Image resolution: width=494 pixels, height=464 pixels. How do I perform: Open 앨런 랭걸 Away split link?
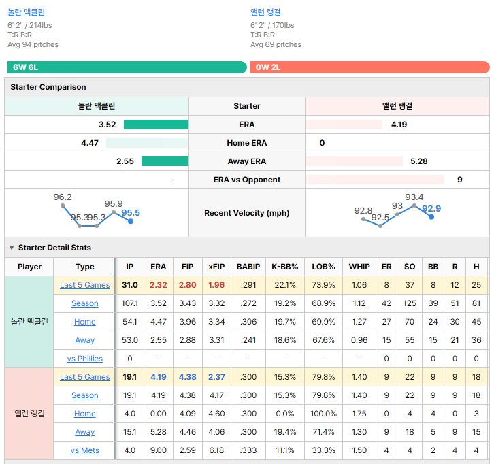[85, 432]
